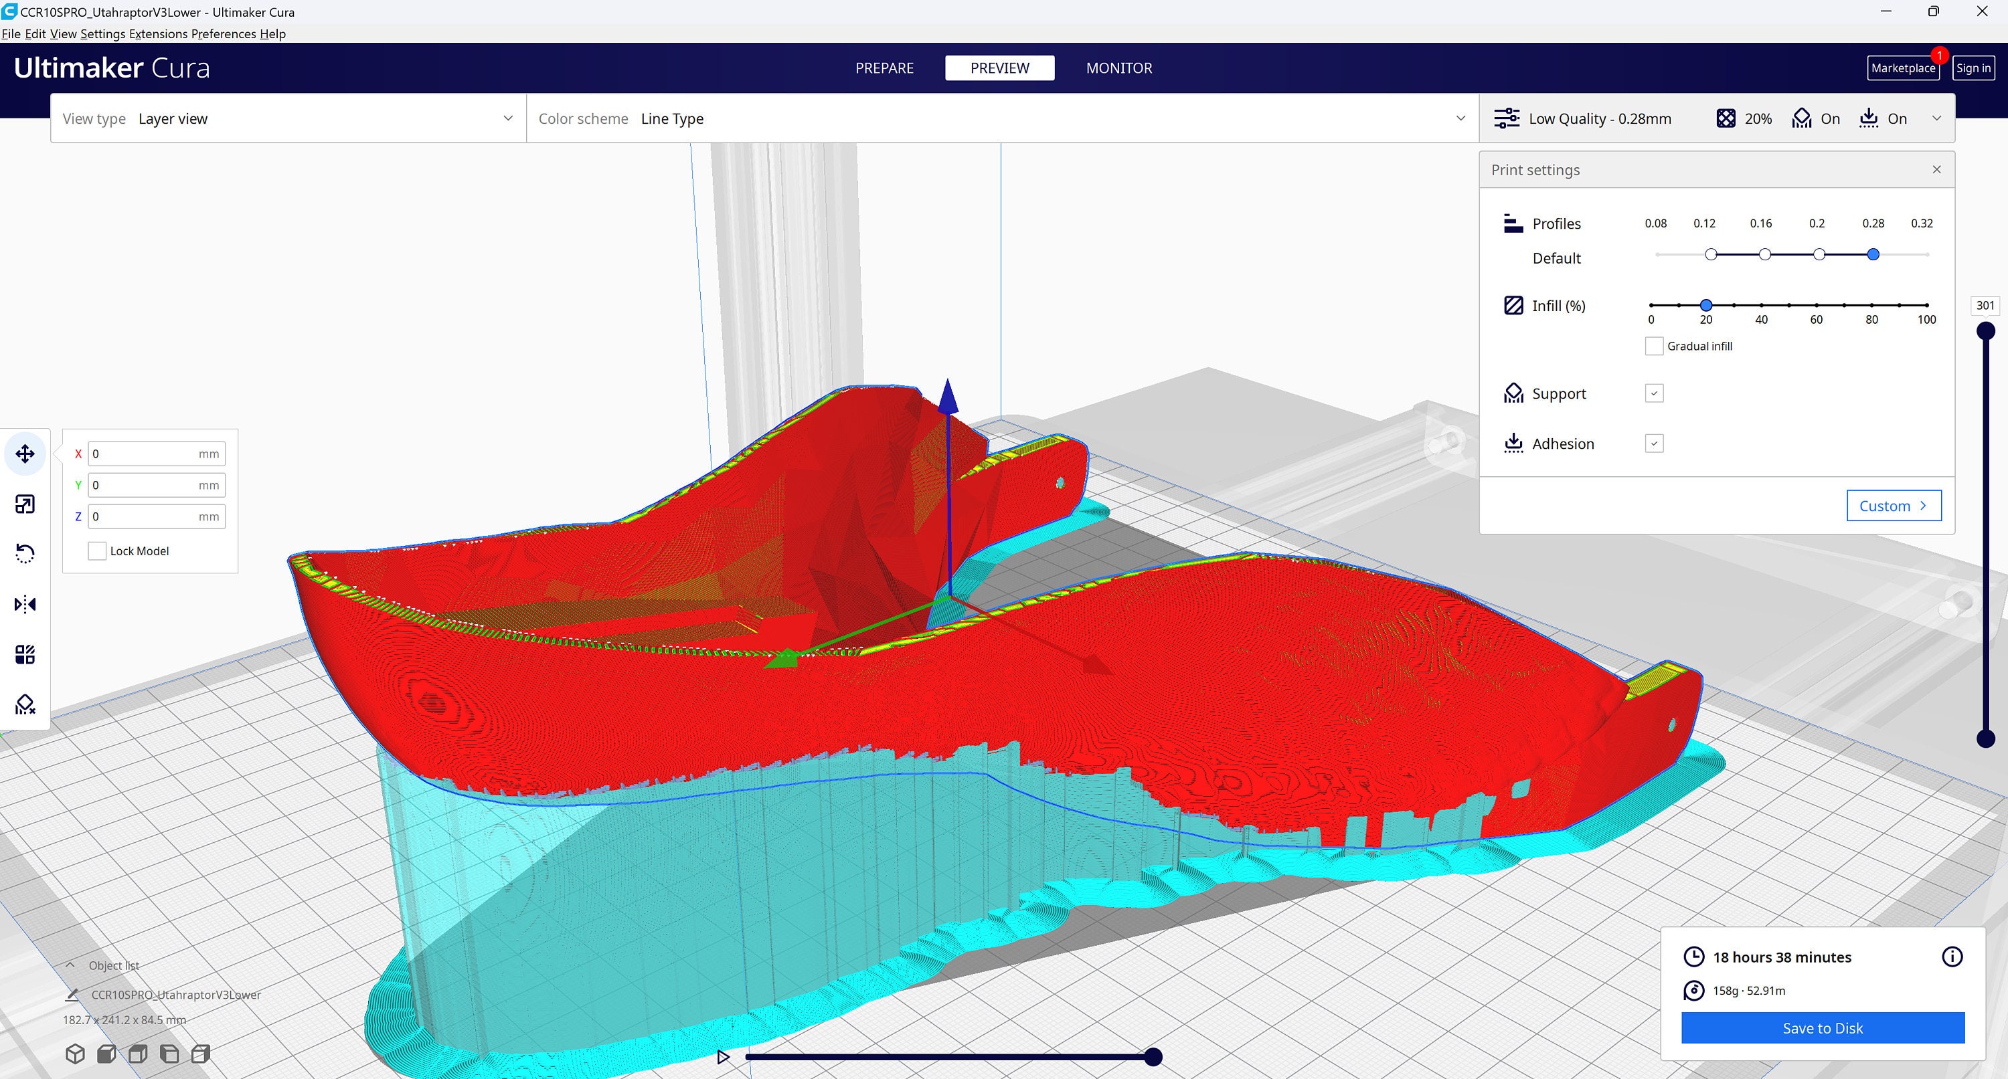Viewport: 2008px width, 1079px height.
Task: Switch to front view camera icon
Action: click(x=106, y=1054)
